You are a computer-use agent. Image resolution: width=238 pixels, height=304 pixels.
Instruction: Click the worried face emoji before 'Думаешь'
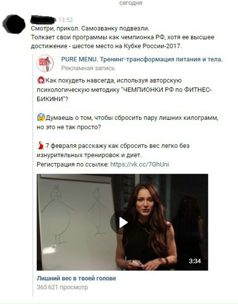pyautogui.click(x=41, y=118)
